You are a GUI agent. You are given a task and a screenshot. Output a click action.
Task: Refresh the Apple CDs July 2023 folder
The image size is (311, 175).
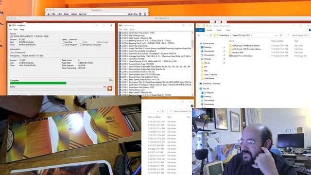(281, 35)
